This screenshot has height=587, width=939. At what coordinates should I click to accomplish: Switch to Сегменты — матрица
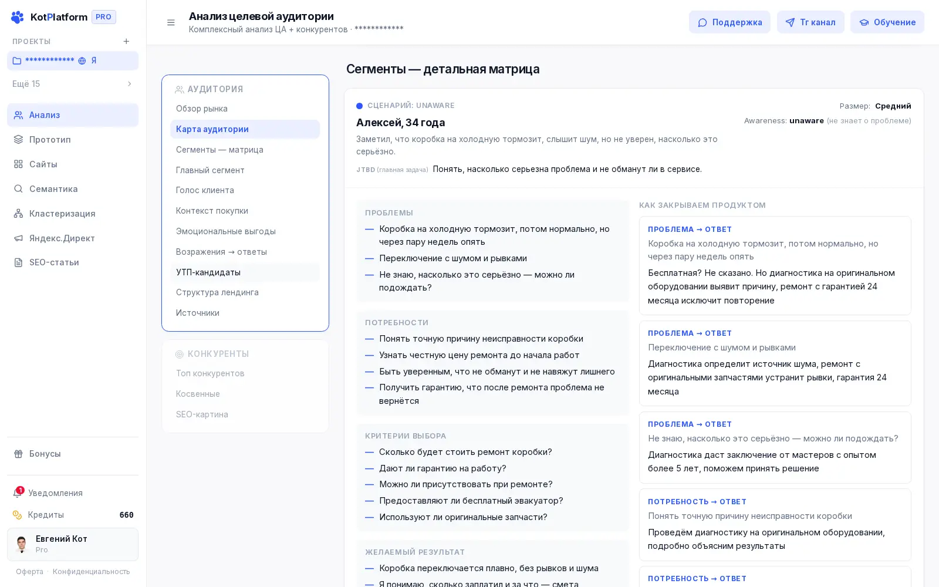click(245, 150)
